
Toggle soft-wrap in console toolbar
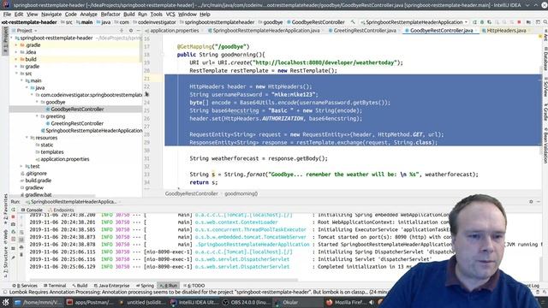pyautogui.click(x=21, y=232)
